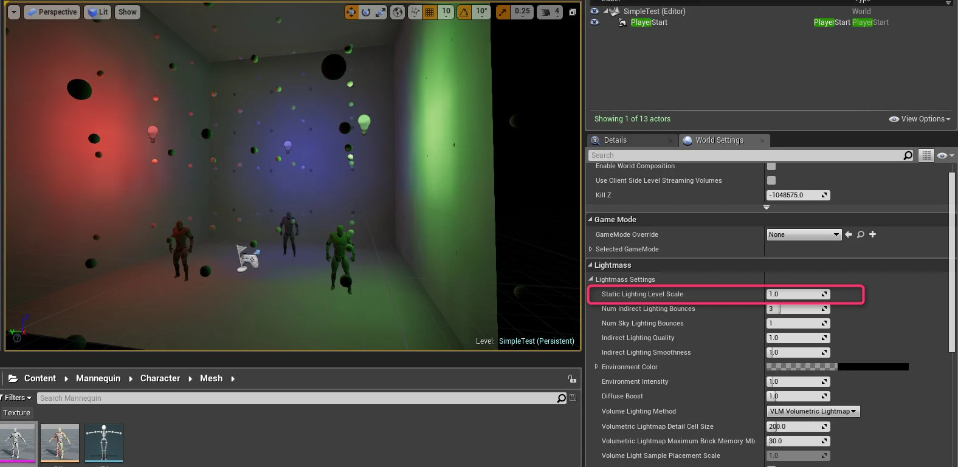This screenshot has width=958, height=467.
Task: Toggle visibility of PlayerStart actor
Action: 594,22
